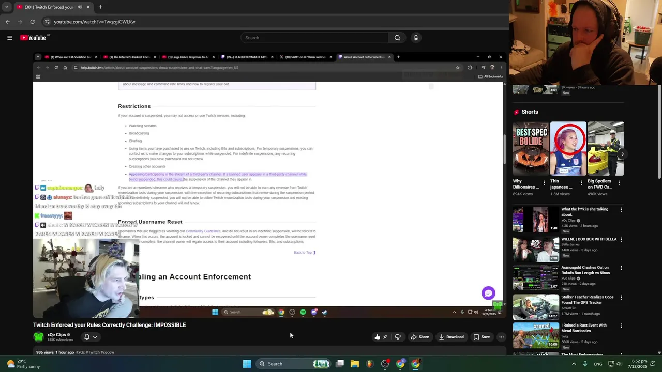Click the youtube.com address bar URL
Image resolution: width=662 pixels, height=372 pixels.
[x=95, y=22]
